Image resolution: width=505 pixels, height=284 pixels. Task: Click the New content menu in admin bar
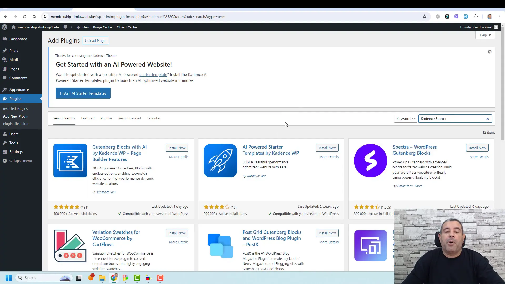83,27
